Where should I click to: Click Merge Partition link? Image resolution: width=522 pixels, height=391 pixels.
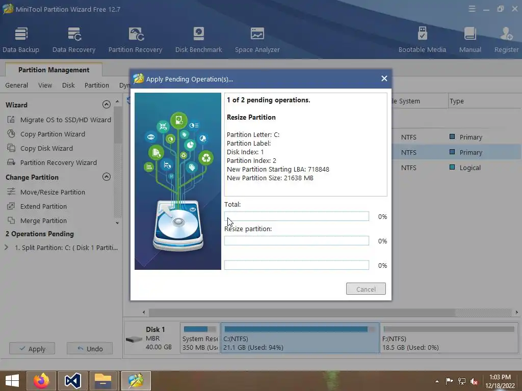(43, 220)
